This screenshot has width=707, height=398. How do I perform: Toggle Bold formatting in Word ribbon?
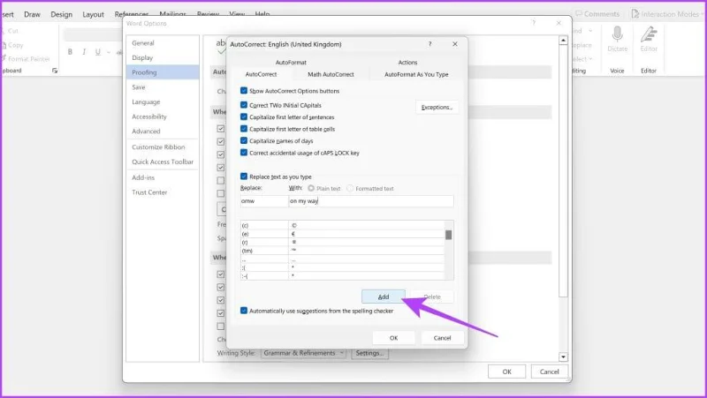(x=70, y=52)
